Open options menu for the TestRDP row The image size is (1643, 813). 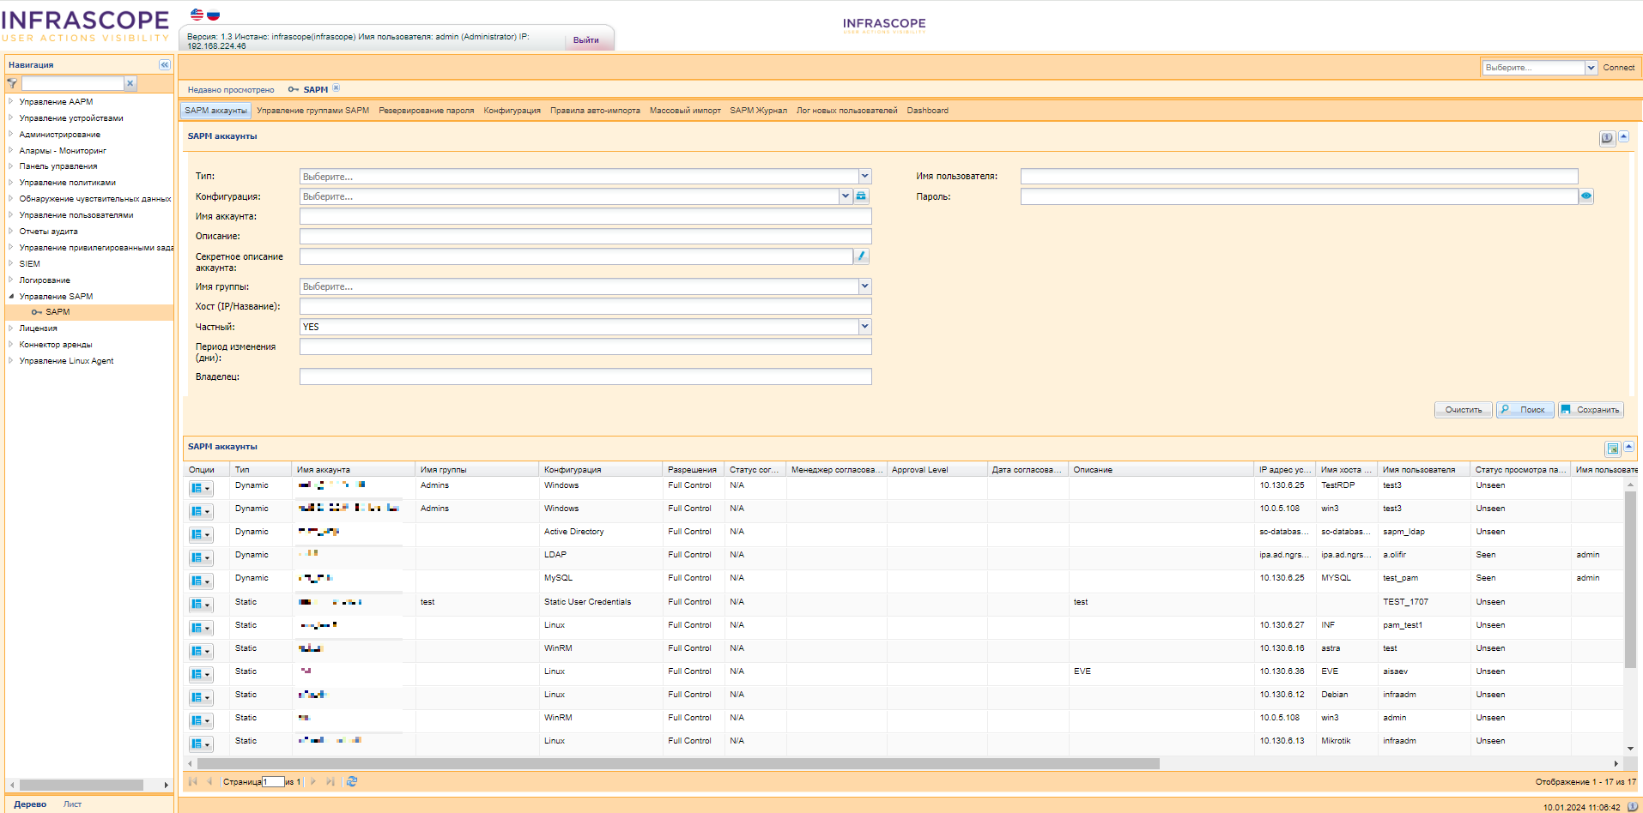(x=200, y=488)
